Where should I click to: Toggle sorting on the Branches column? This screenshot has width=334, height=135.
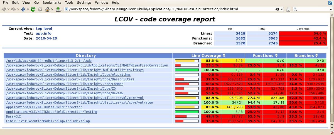coord(316,56)
